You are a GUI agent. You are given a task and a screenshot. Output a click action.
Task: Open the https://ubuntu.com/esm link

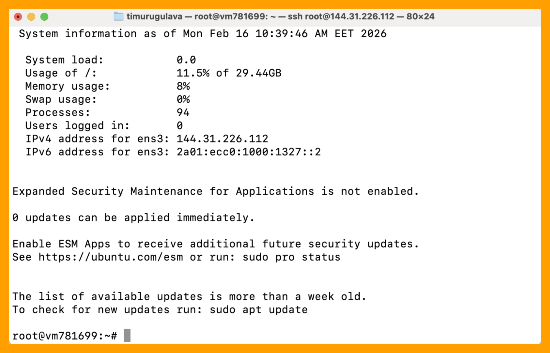coord(111,257)
